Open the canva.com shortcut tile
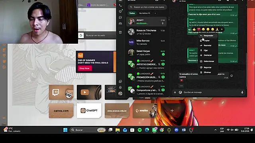The image size is (255, 143). coord(61,111)
